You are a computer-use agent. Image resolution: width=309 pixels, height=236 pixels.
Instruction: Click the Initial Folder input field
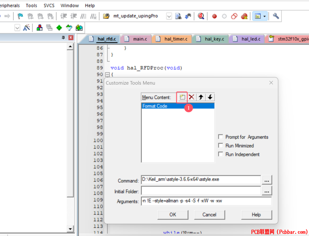tap(201, 191)
